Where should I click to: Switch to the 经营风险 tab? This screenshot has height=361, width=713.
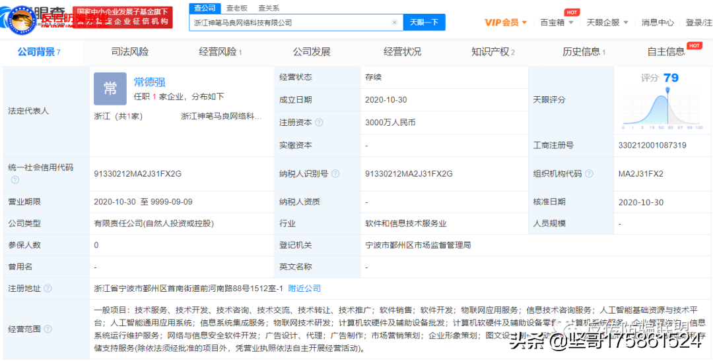coord(220,51)
